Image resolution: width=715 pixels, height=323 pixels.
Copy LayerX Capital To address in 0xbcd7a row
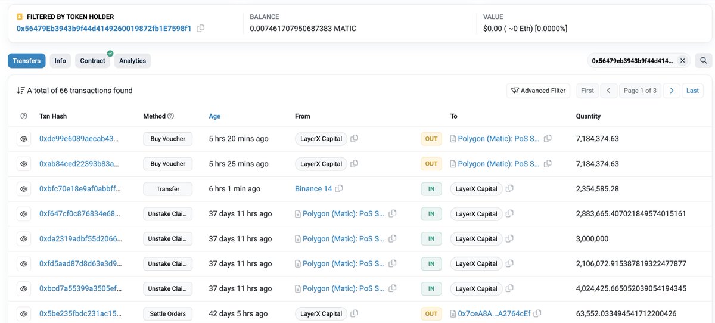pyautogui.click(x=509, y=289)
